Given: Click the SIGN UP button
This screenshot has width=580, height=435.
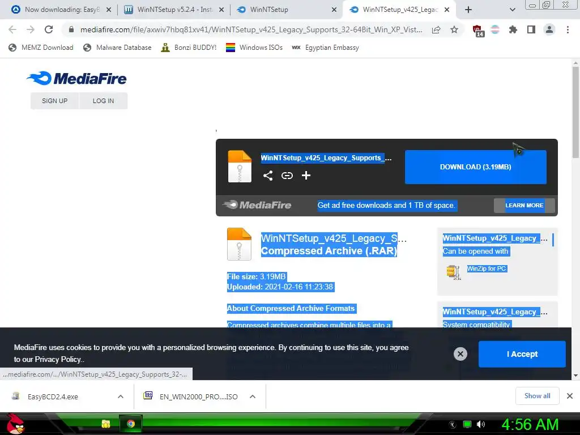Looking at the screenshot, I should 54,101.
